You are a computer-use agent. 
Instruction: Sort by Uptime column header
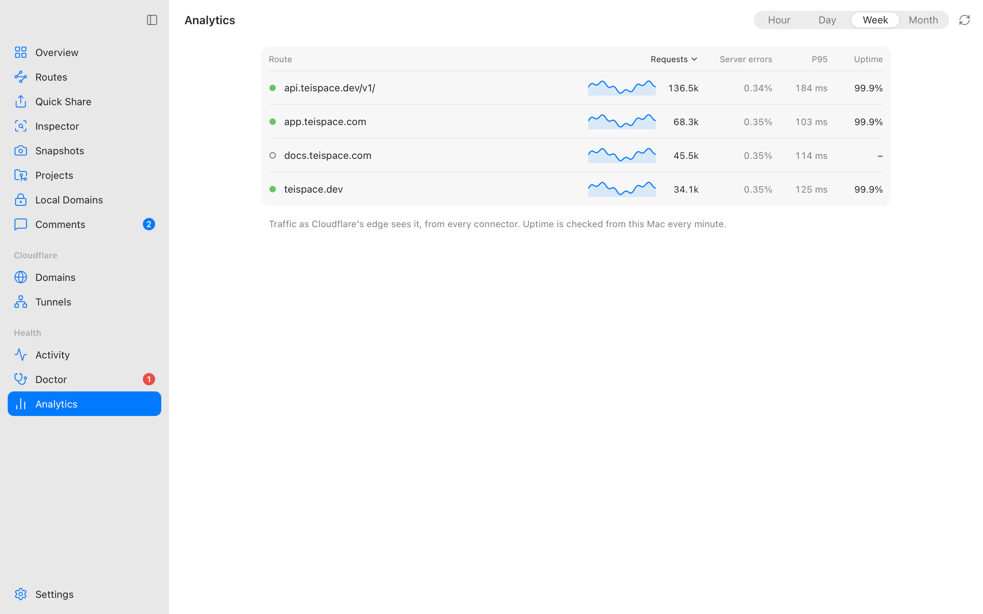[868, 59]
